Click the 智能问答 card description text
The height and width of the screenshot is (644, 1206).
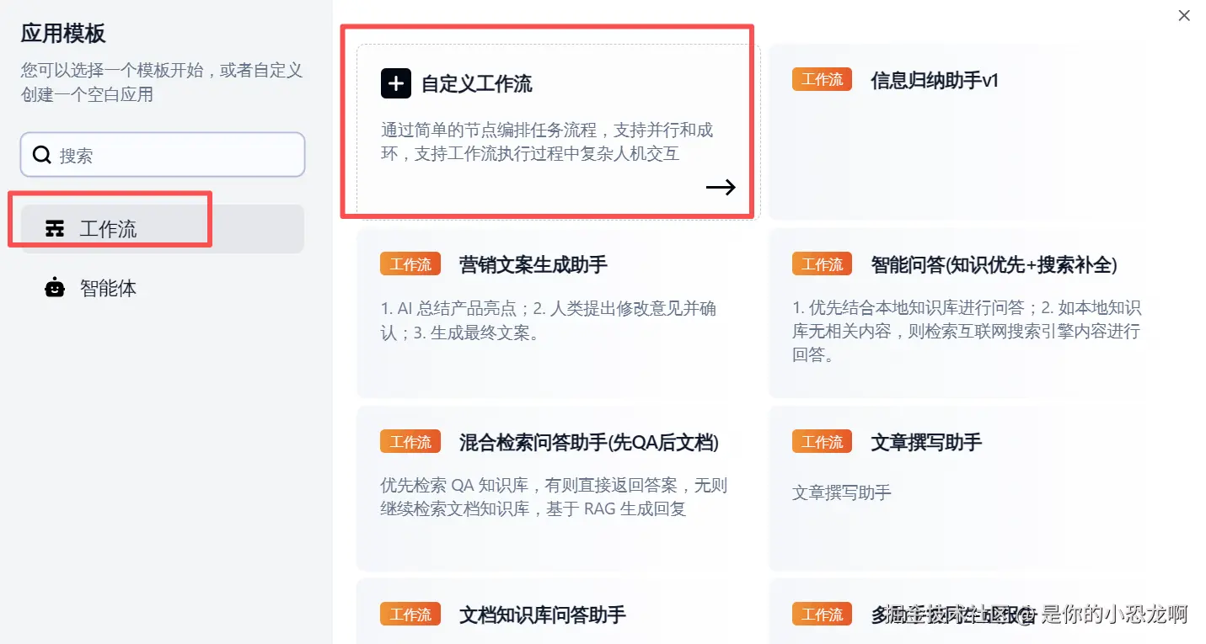[x=967, y=332]
